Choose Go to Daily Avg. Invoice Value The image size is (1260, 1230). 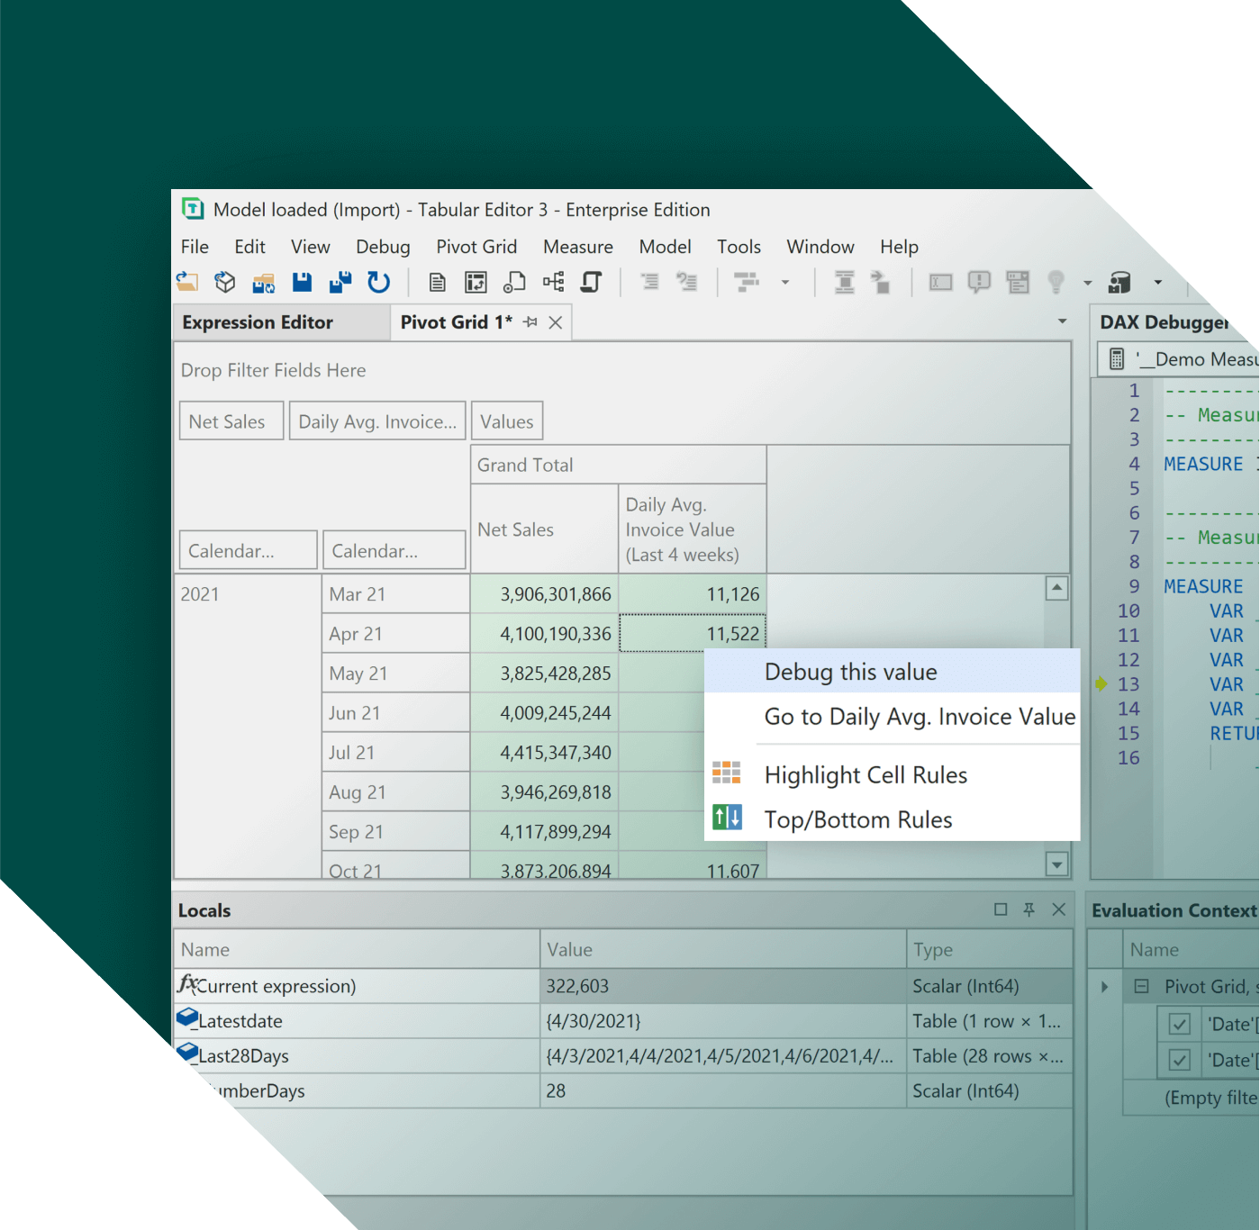892,717
